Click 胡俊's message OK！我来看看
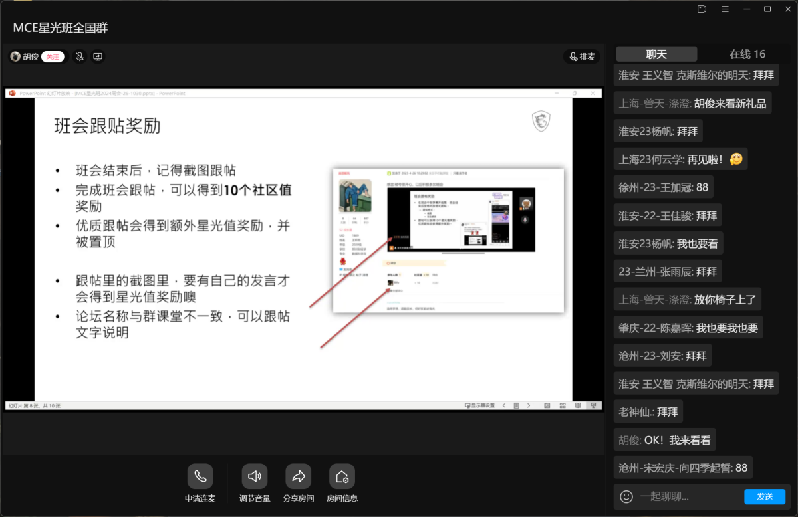This screenshot has width=798, height=517. click(665, 439)
